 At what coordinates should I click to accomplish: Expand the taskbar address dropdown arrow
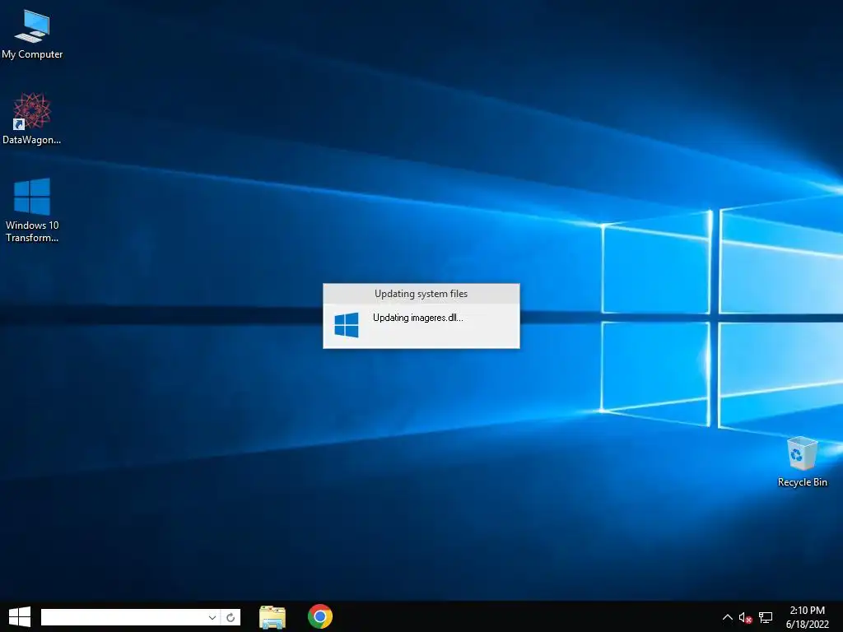coord(212,617)
